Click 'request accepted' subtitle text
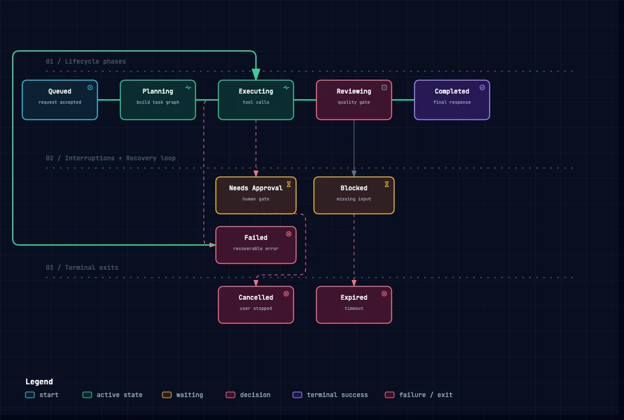The width and height of the screenshot is (624, 420). (x=60, y=102)
